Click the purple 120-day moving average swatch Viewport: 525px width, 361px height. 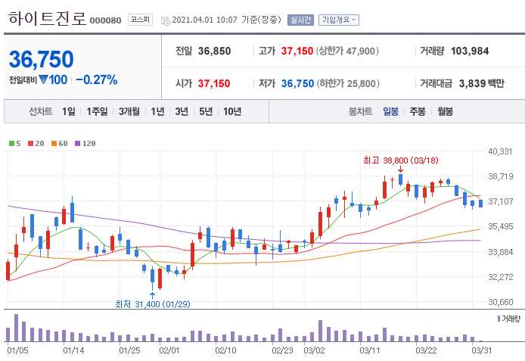78,143
